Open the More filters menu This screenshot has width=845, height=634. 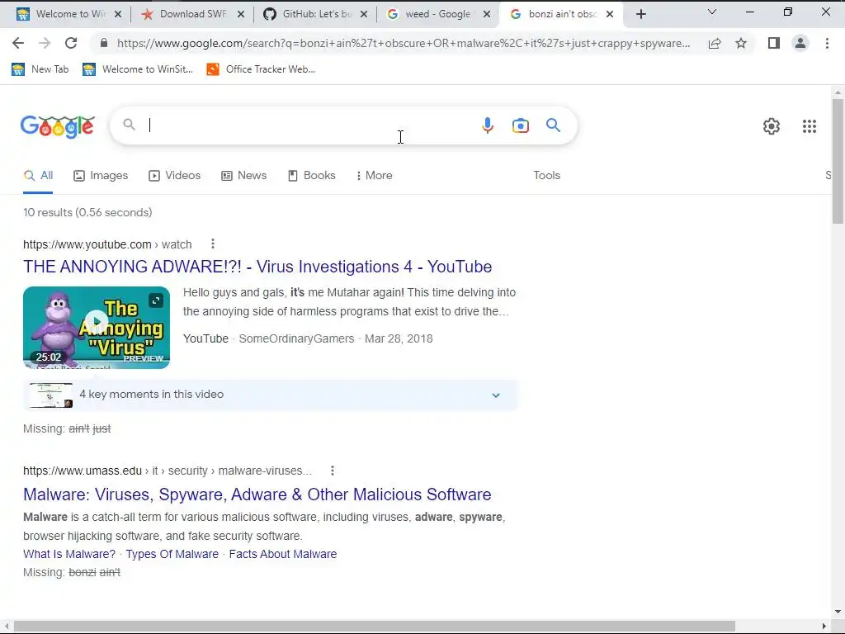(x=374, y=176)
